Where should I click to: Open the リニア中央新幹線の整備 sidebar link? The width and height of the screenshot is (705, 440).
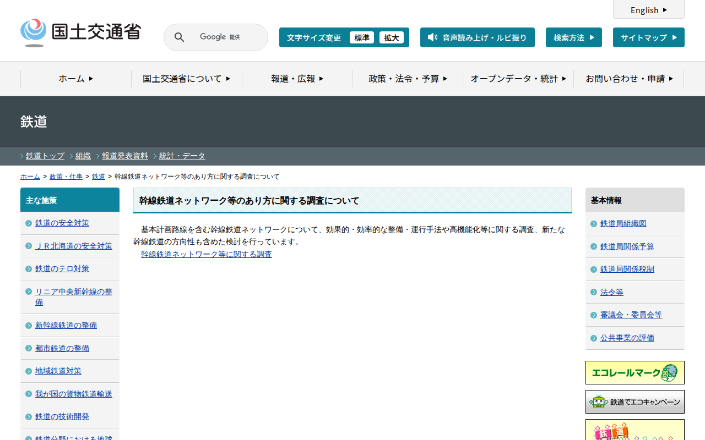click(74, 297)
